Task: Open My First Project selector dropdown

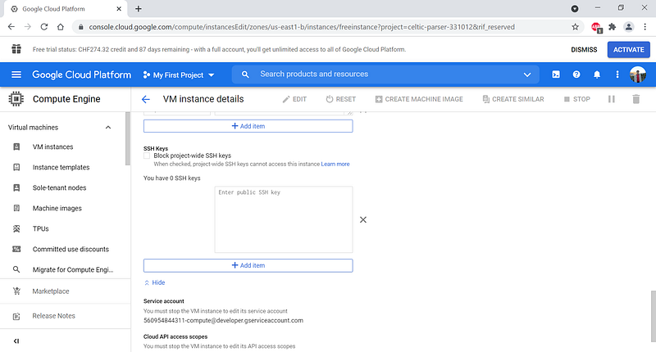Action: click(179, 74)
